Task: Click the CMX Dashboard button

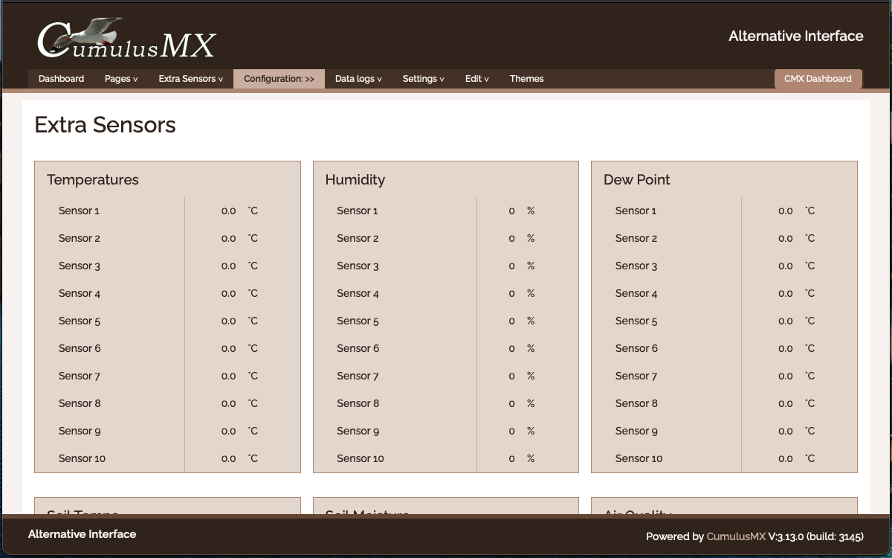Action: pos(818,79)
